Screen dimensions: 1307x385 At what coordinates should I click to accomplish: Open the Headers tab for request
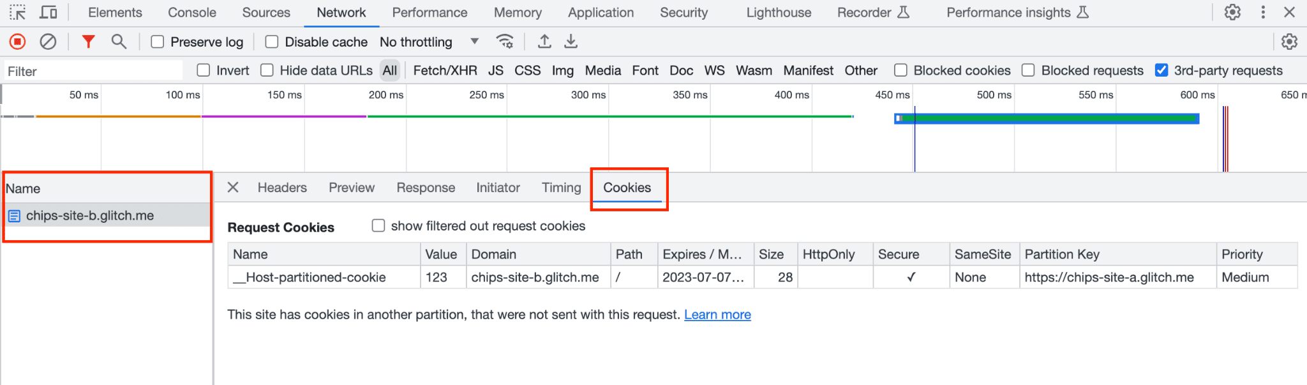[x=282, y=188]
